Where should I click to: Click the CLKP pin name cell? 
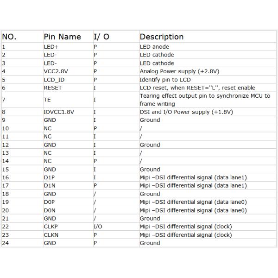[51, 227]
